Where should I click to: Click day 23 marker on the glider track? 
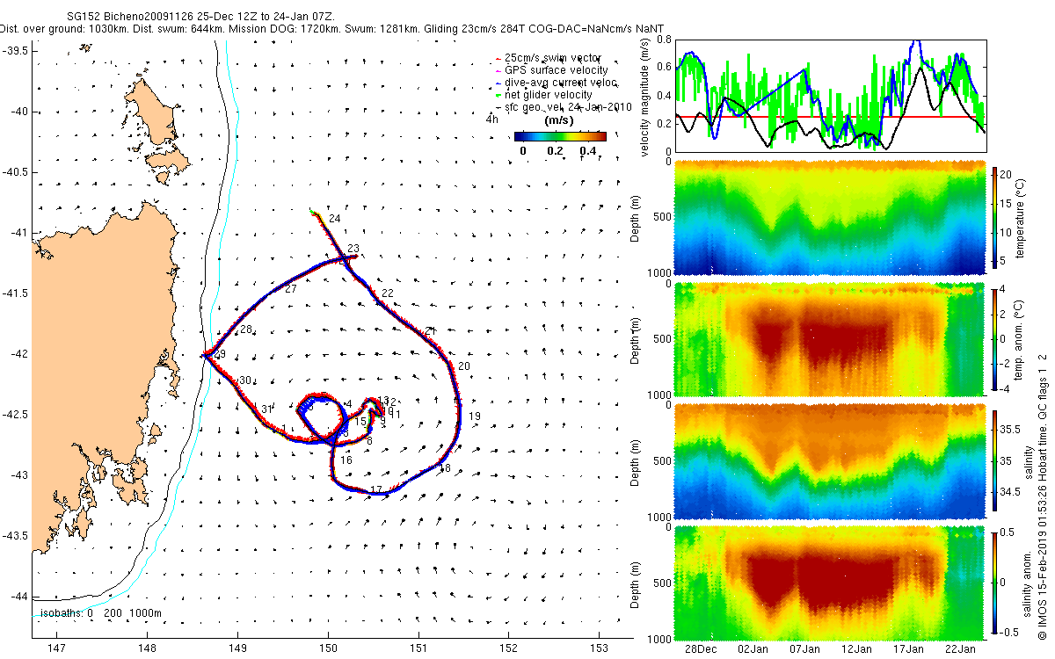click(353, 249)
